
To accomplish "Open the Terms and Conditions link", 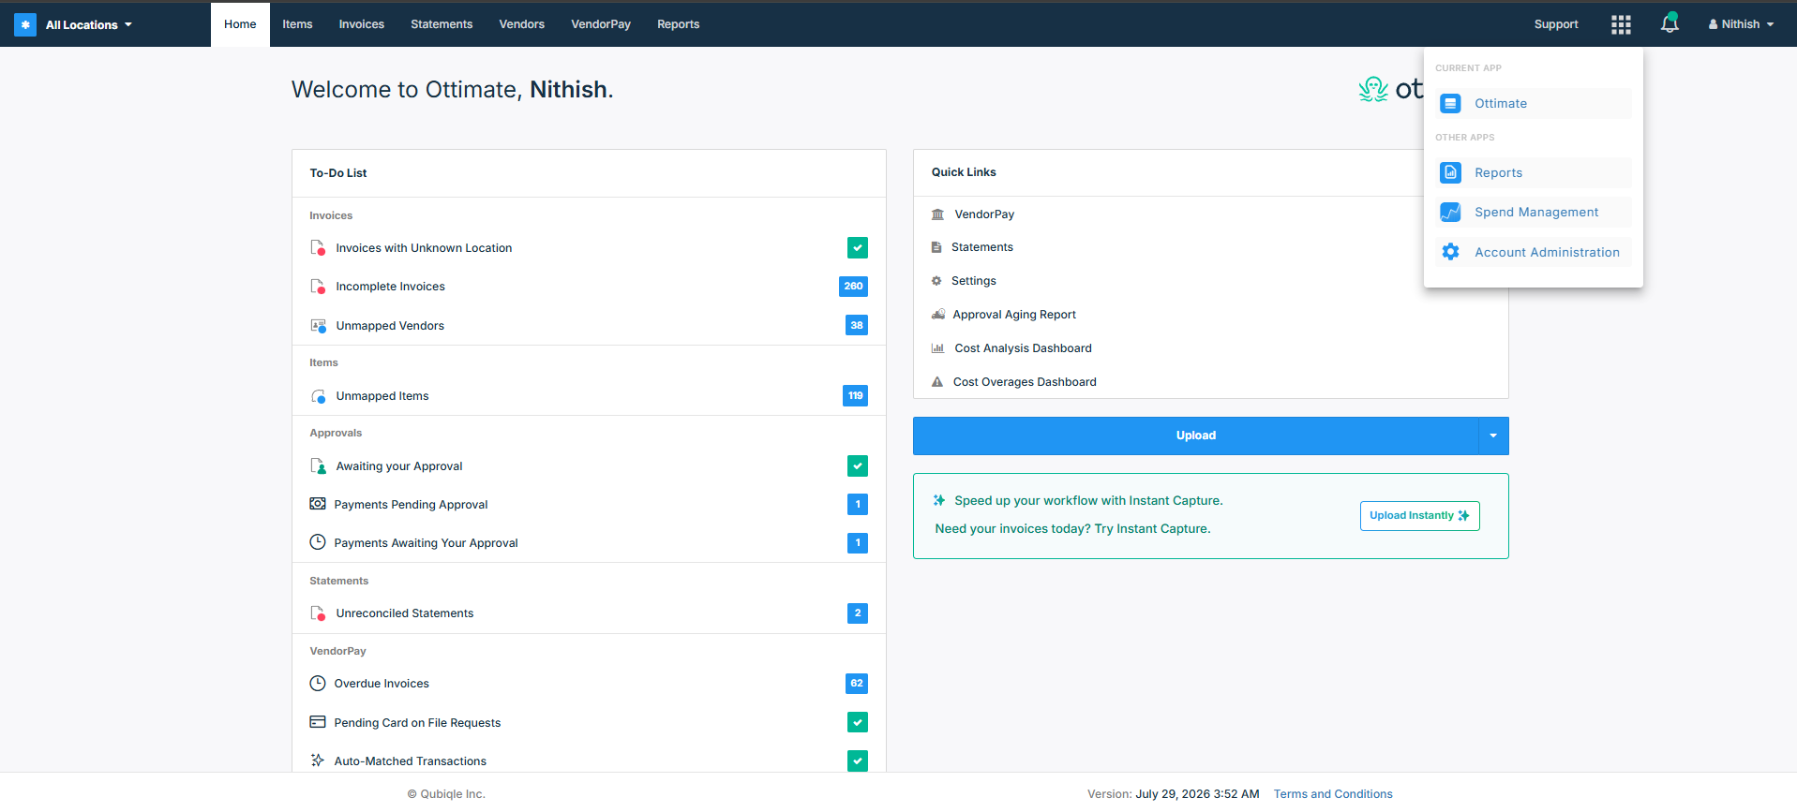I will [x=1333, y=794].
